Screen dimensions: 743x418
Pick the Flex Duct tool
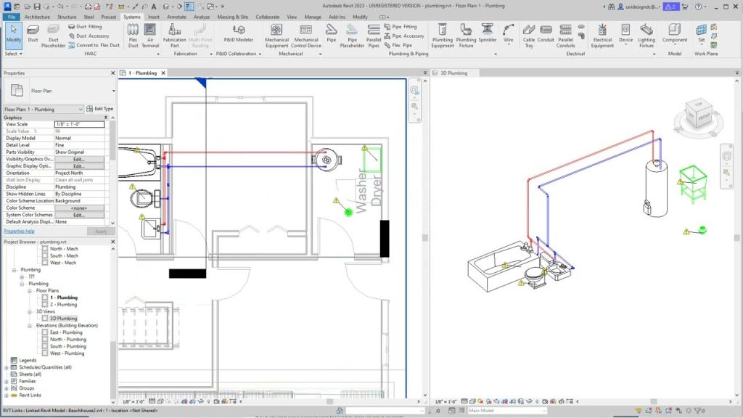click(134, 36)
